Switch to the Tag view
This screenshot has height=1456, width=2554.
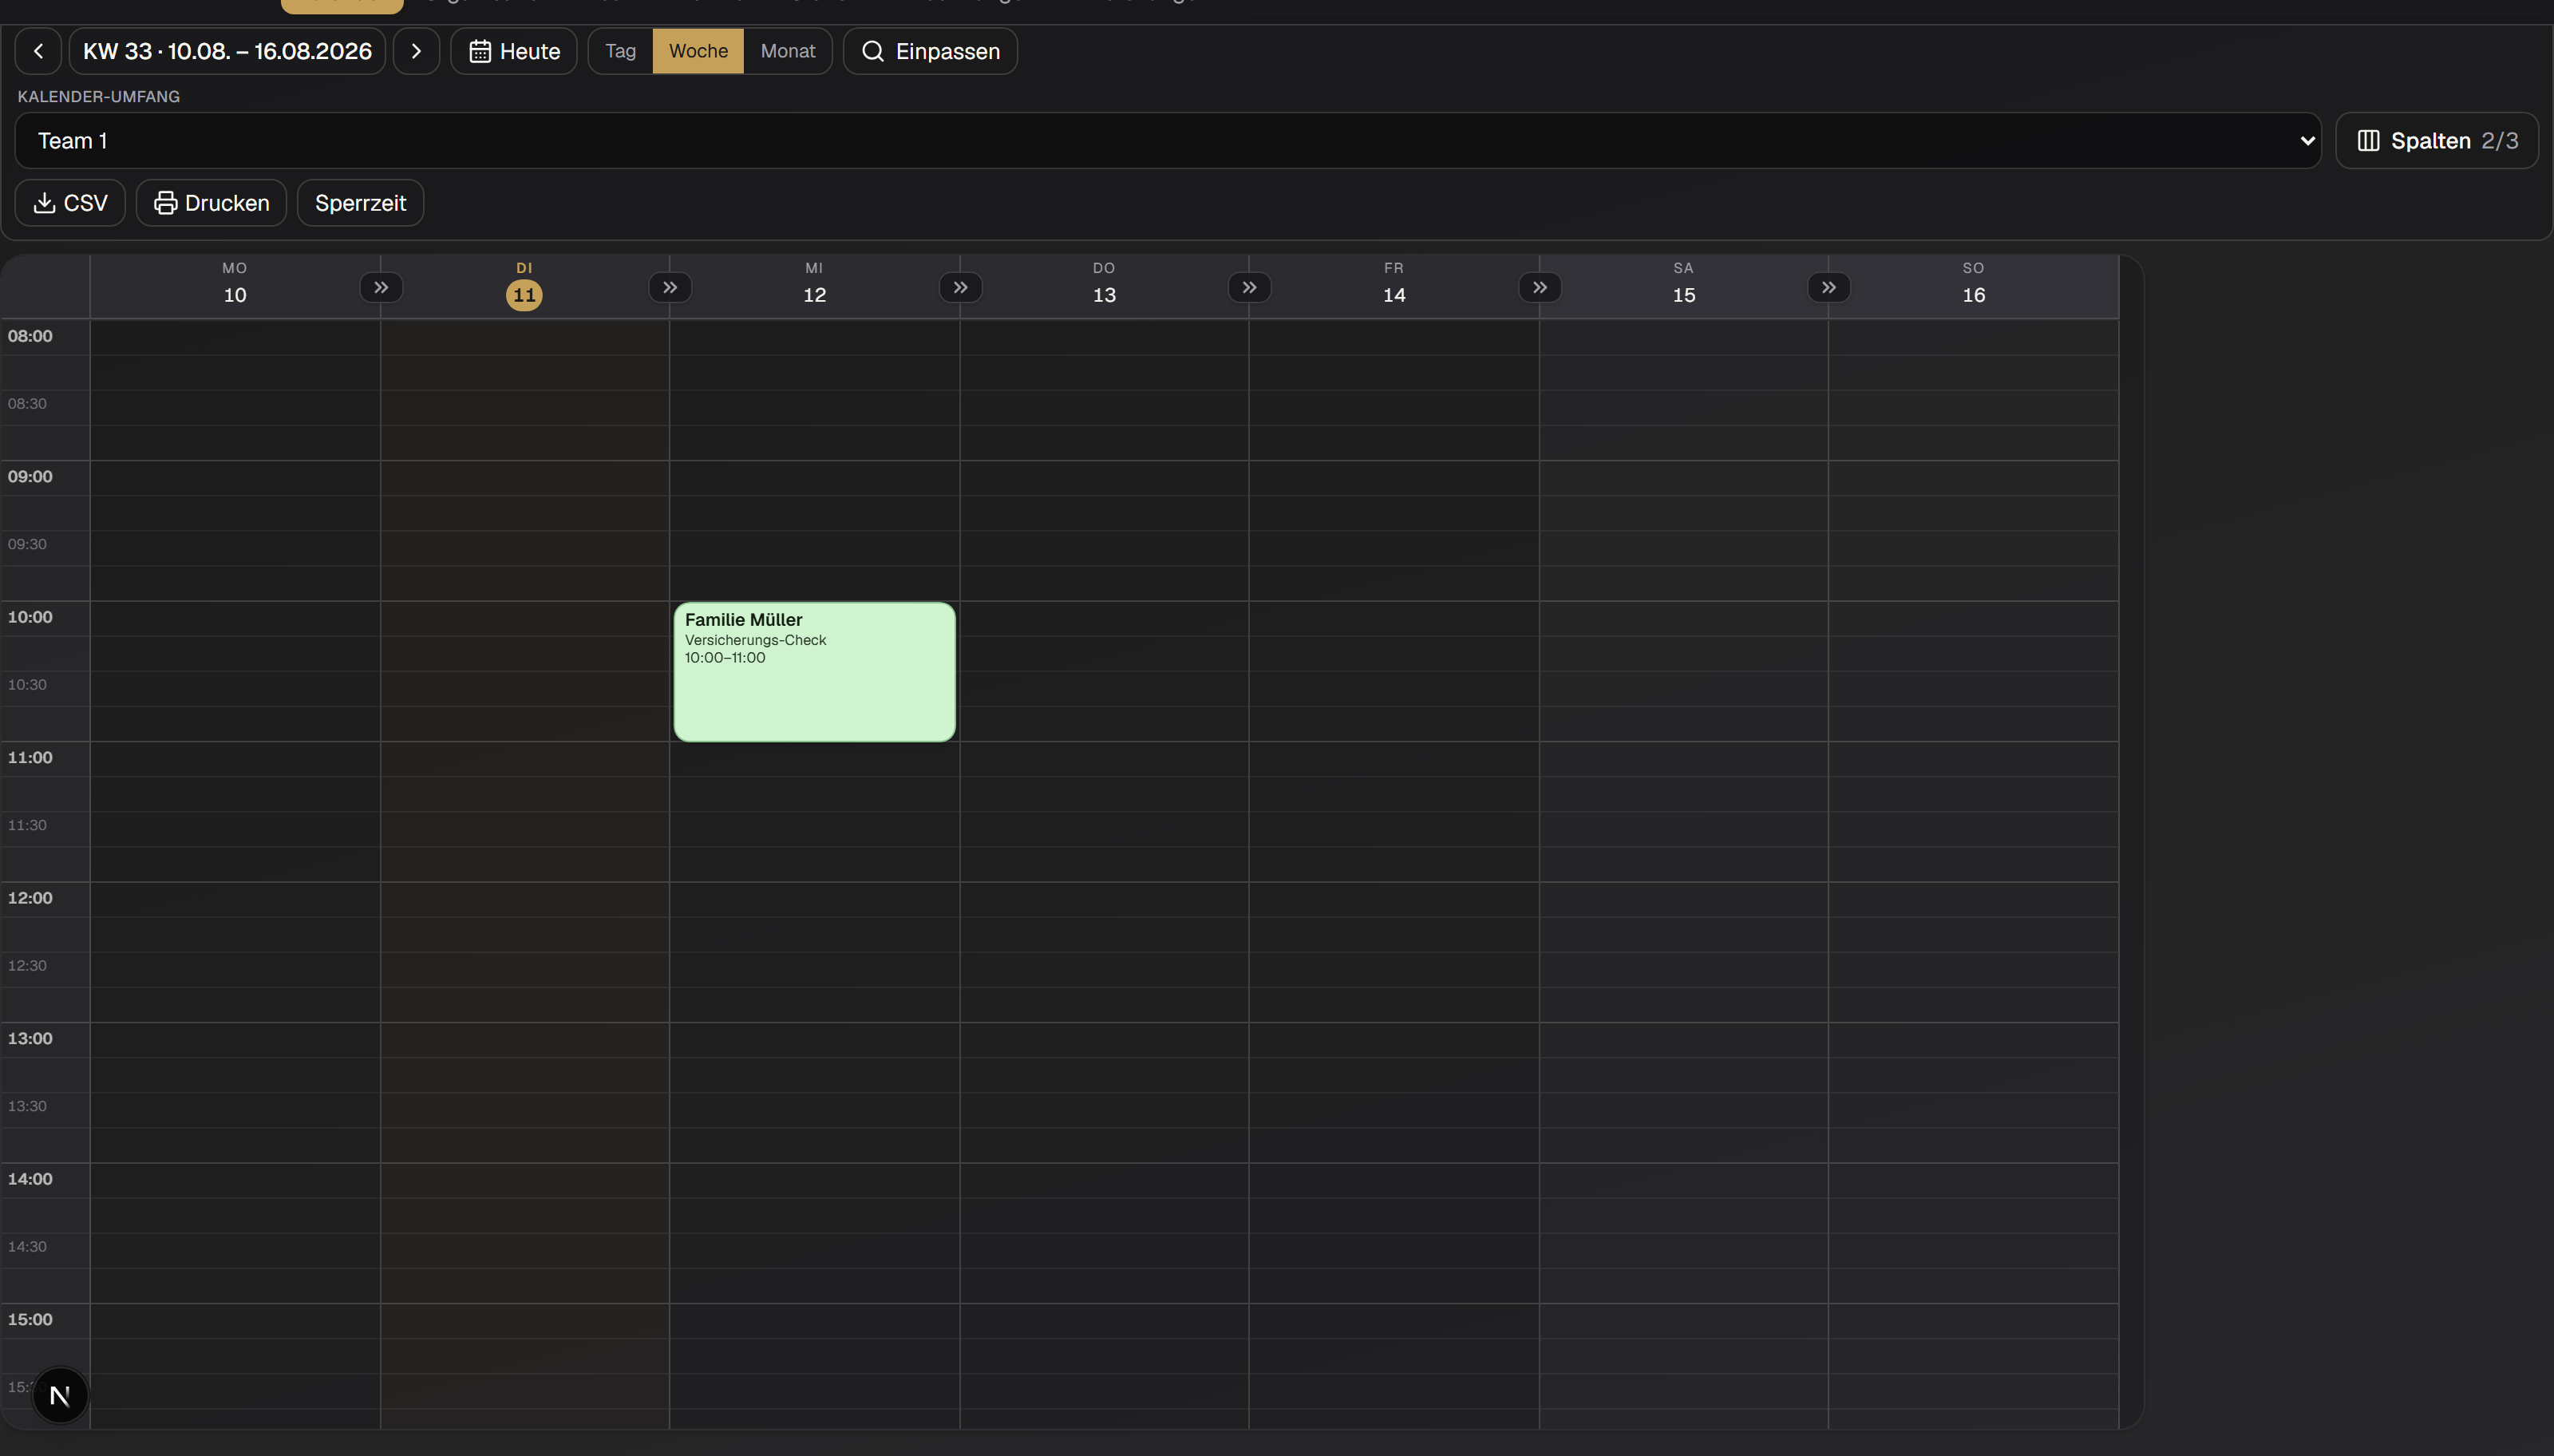pyautogui.click(x=621, y=51)
